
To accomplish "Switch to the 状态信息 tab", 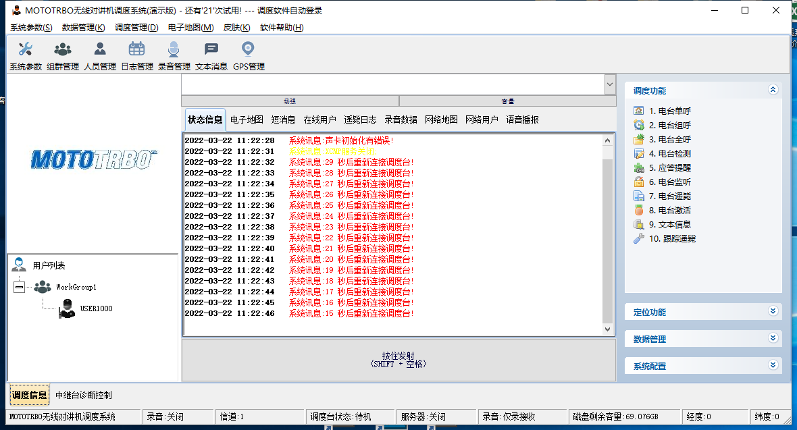I will pos(205,120).
